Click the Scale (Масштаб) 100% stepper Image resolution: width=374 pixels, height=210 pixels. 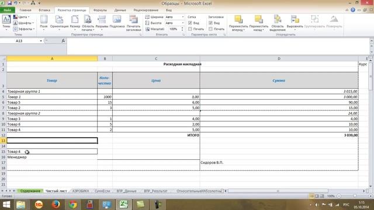[x=182, y=29]
